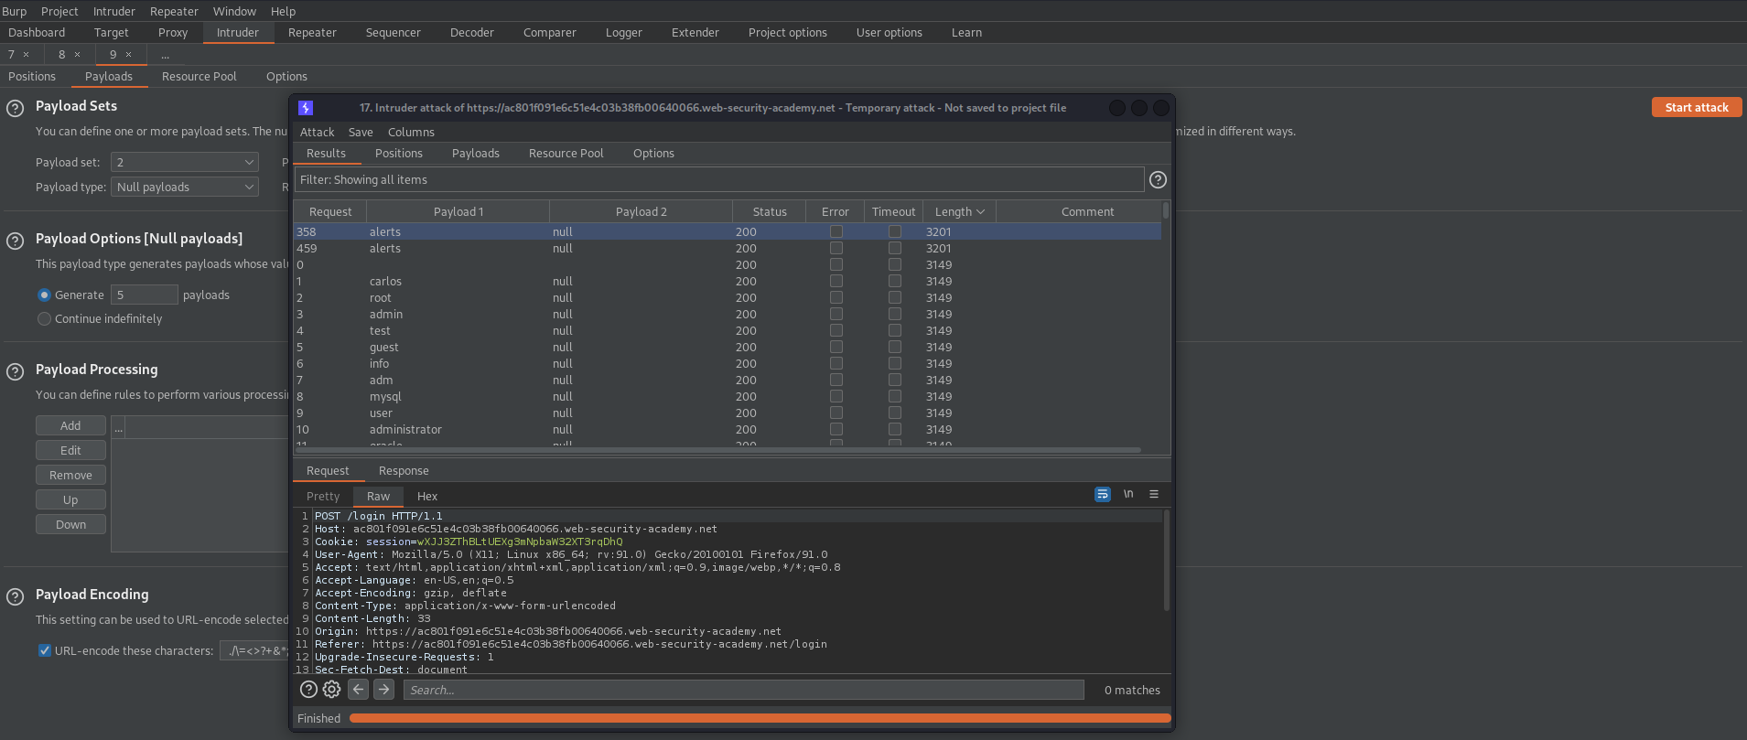Focus the Generate payloads count field
Image resolution: width=1747 pixels, height=740 pixels.
(145, 295)
